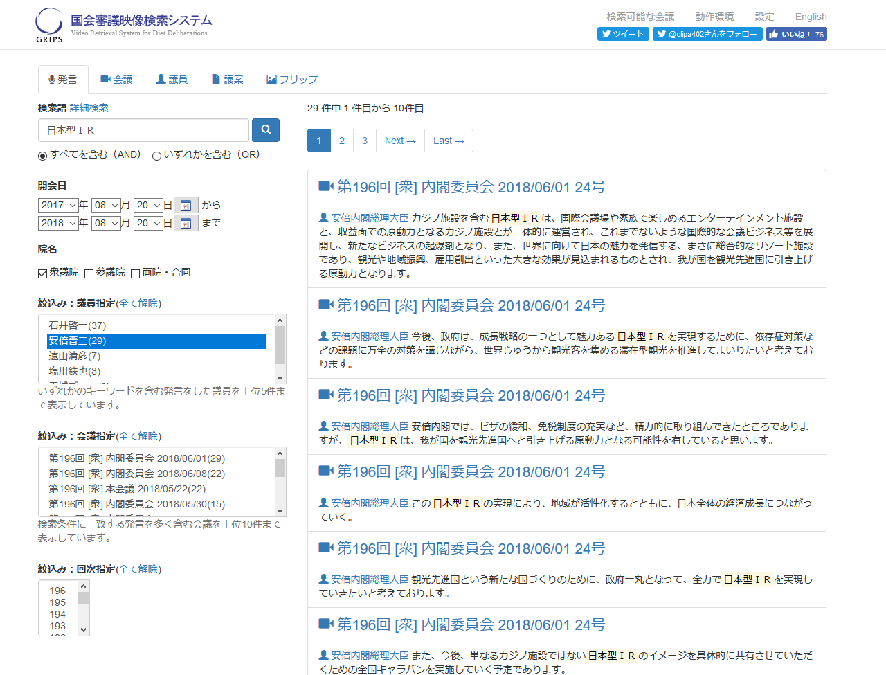
Task: Open the end date calendar picker
Action: click(186, 223)
